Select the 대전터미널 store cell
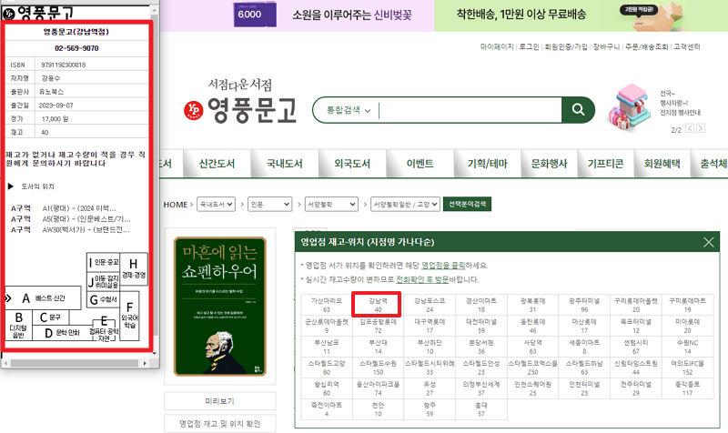 click(x=481, y=326)
